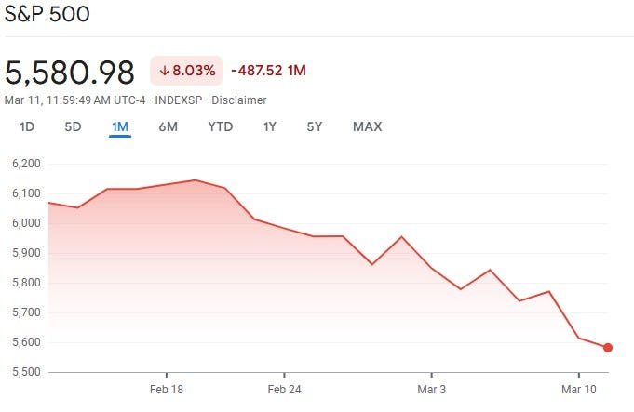Viewport: 634px width, 412px height.
Task: Select the 5D time range tab
Action: (x=73, y=126)
